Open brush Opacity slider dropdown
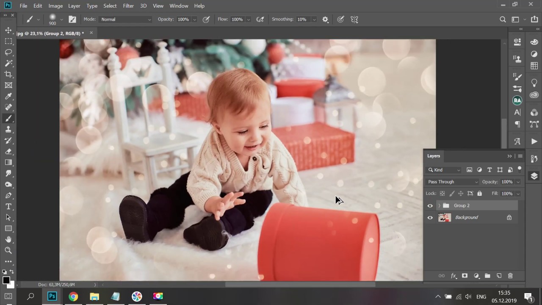This screenshot has width=542, height=305. click(x=194, y=19)
